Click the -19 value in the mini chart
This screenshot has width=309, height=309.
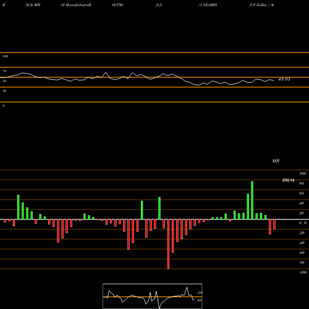[x=200, y=293]
